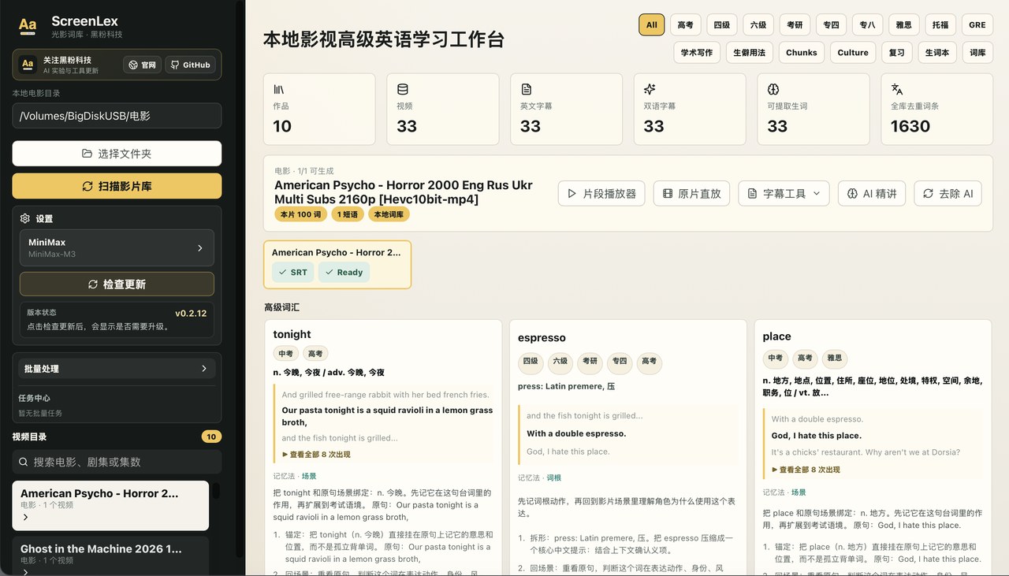Screen dimensions: 1009x576
Task: Select the 专八 filter tab
Action: point(867,24)
